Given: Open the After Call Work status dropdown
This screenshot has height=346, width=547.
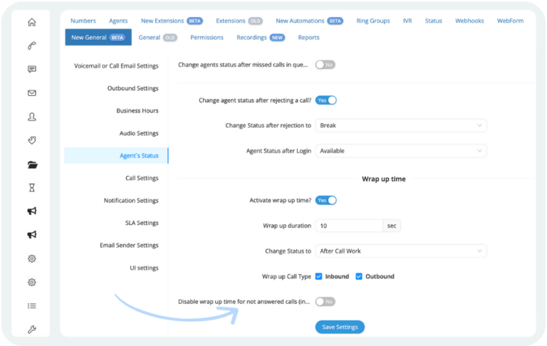Looking at the screenshot, I should point(401,251).
